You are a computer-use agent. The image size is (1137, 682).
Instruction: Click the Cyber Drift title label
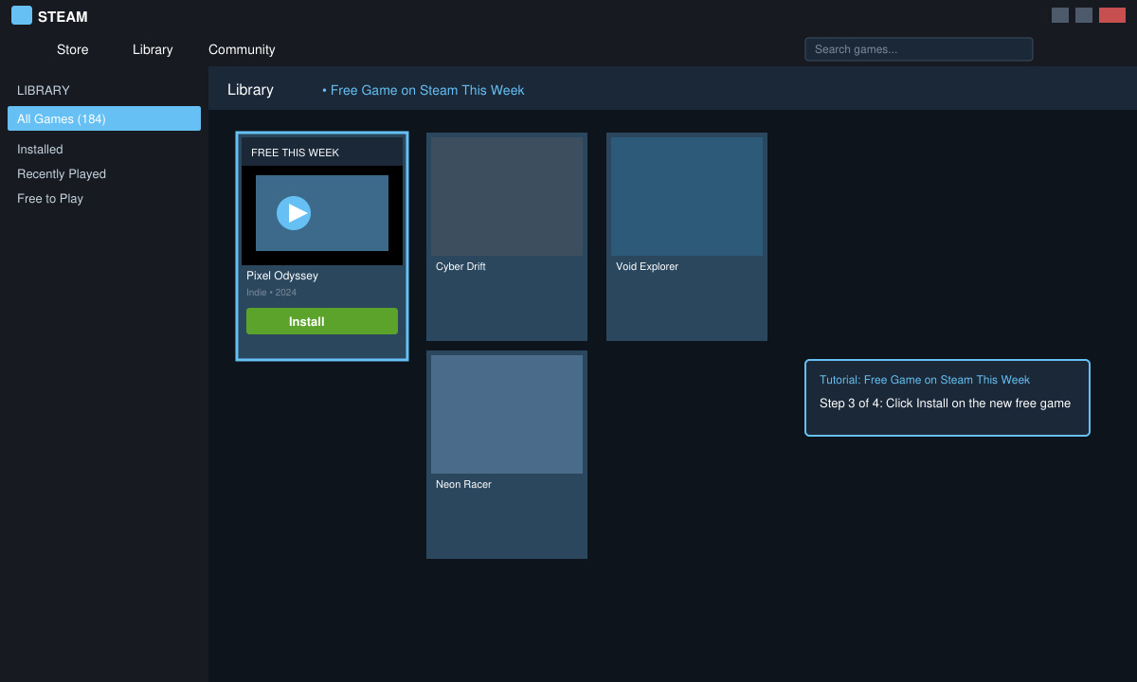(x=460, y=266)
